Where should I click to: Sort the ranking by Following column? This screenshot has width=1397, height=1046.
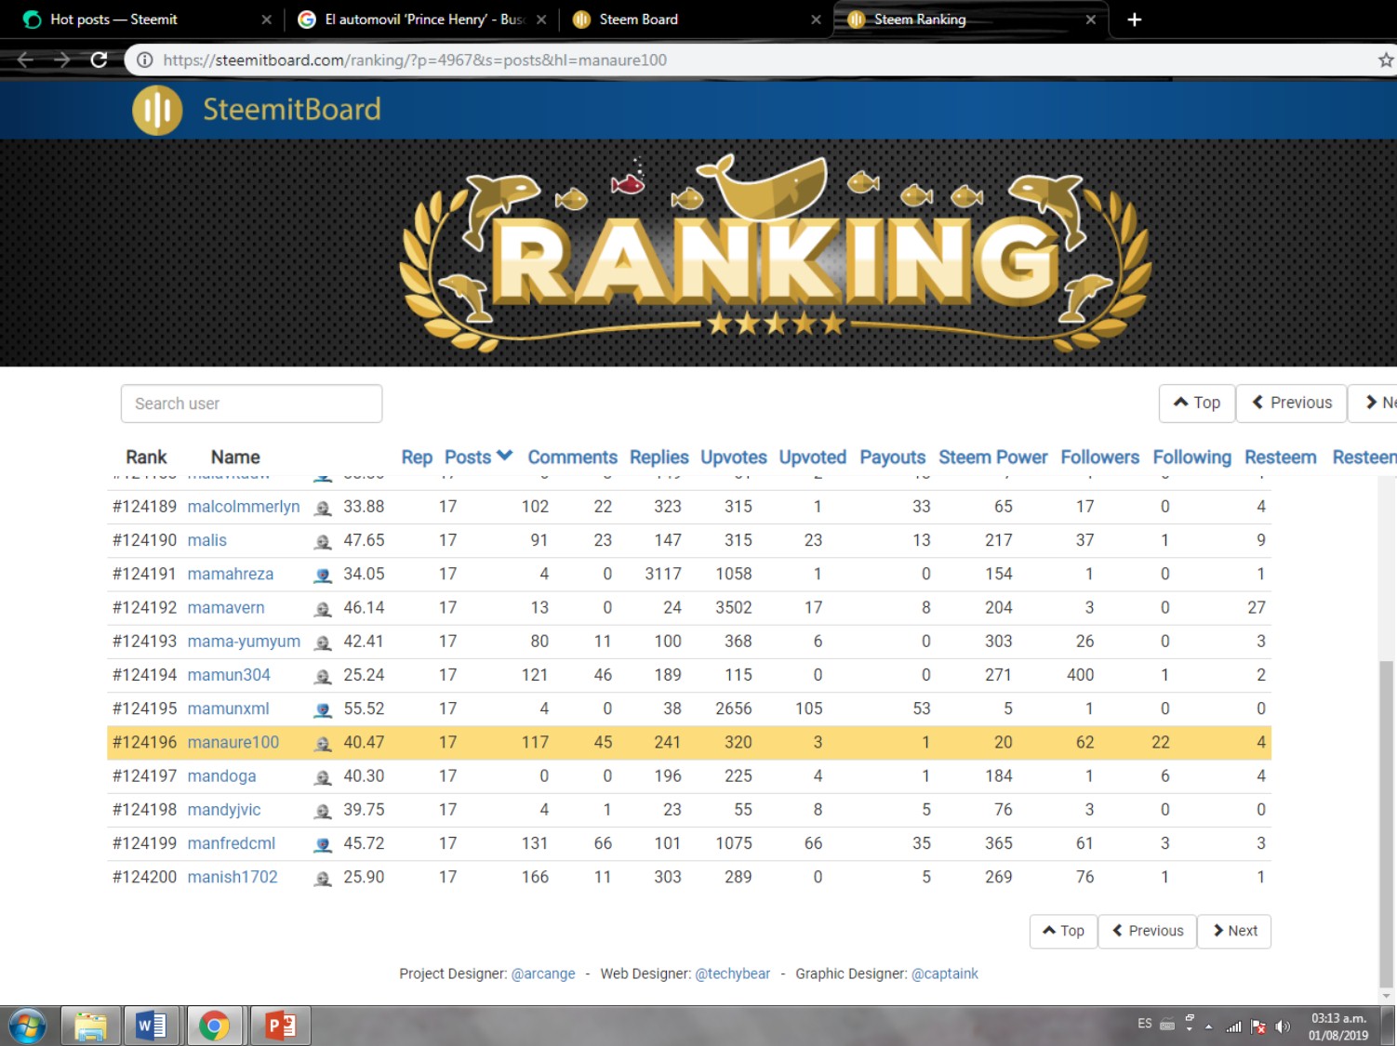point(1192,457)
